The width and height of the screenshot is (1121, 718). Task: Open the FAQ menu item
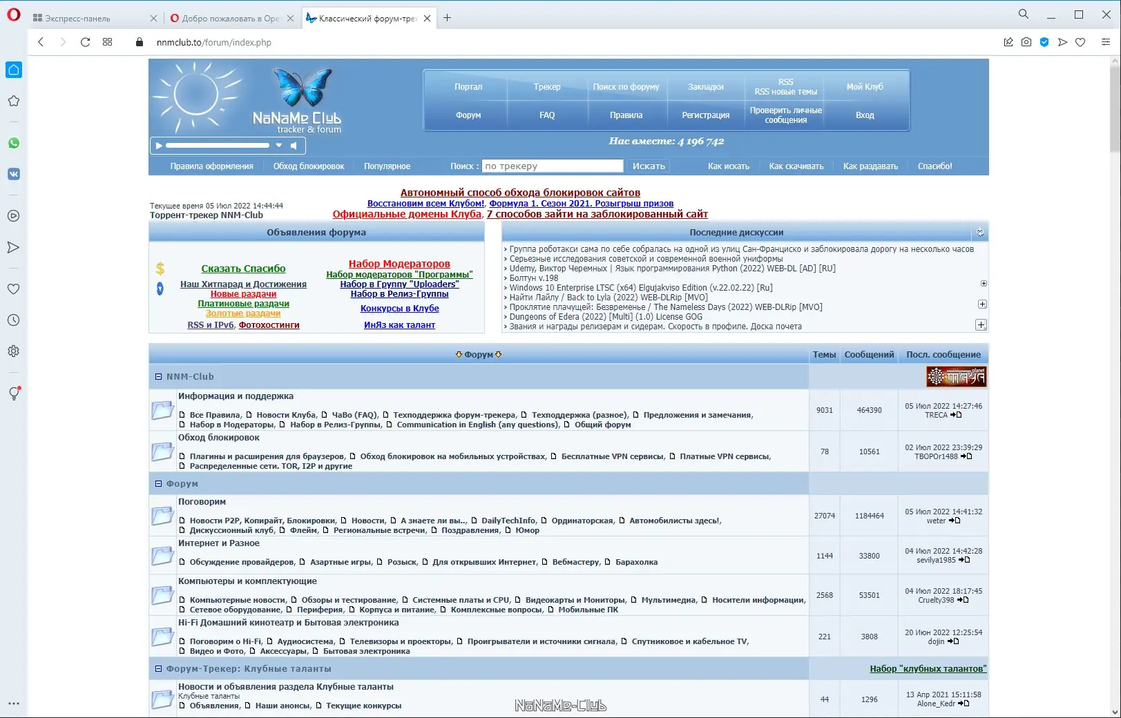[547, 115]
